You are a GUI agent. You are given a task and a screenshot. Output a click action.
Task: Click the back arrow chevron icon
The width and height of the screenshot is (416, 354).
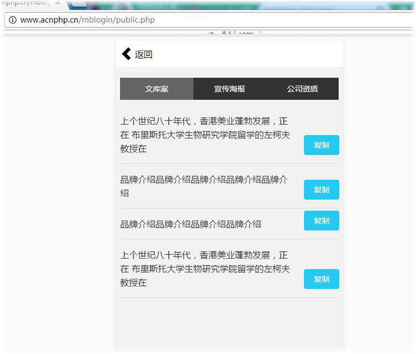point(126,54)
